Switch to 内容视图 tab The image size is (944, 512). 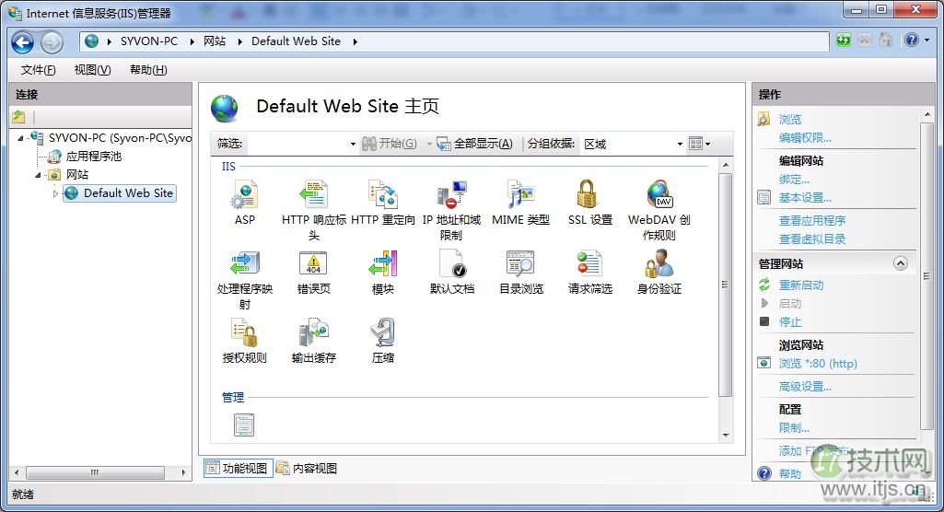tap(307, 468)
